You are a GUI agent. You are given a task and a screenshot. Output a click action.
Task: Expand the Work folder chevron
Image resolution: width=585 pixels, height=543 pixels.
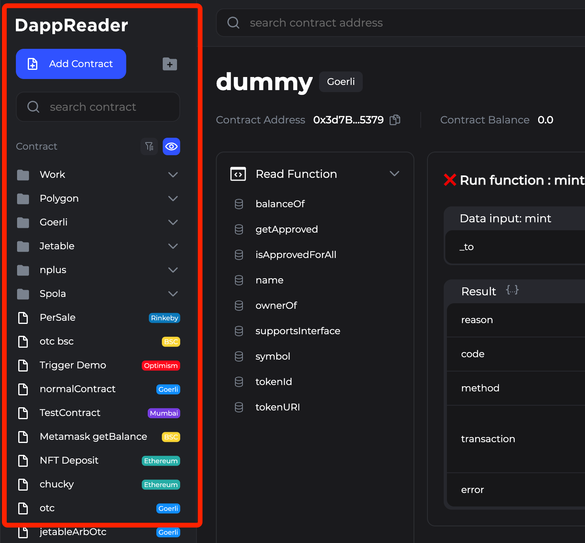click(173, 175)
